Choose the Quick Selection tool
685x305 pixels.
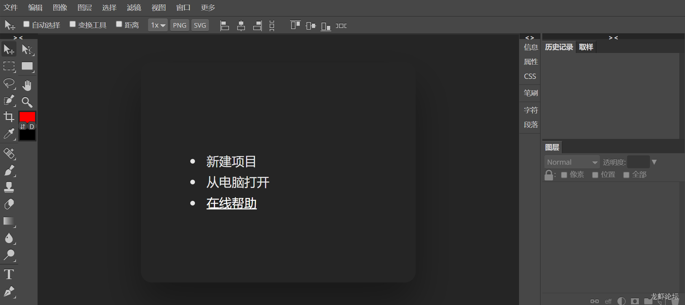9,101
